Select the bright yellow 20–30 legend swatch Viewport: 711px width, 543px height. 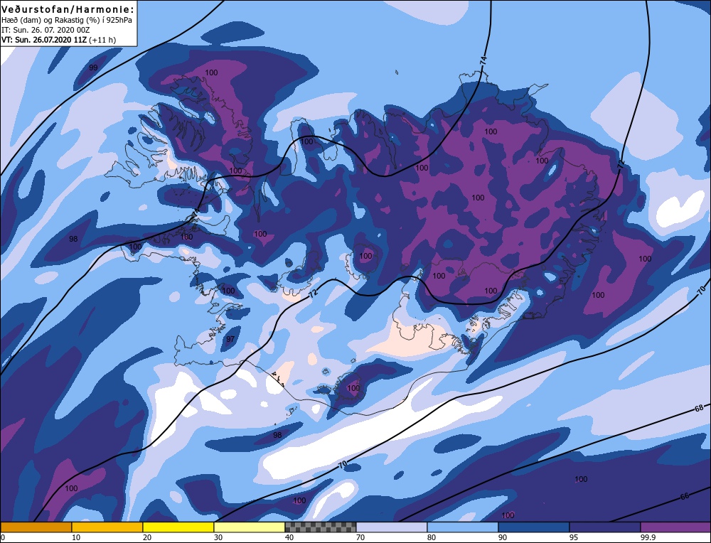(x=178, y=527)
